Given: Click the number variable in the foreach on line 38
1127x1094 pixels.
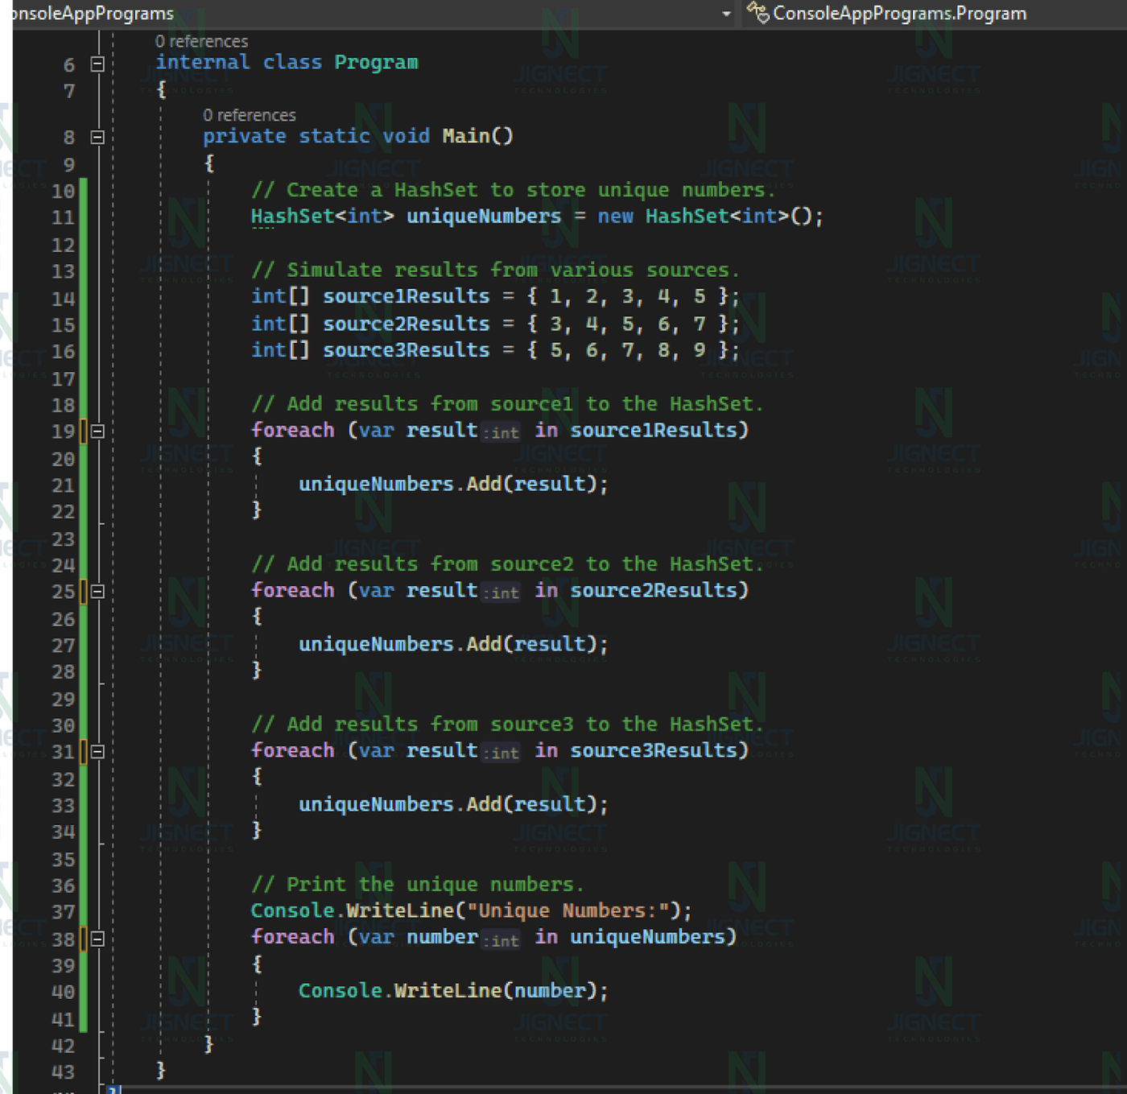Looking at the screenshot, I should (x=442, y=938).
